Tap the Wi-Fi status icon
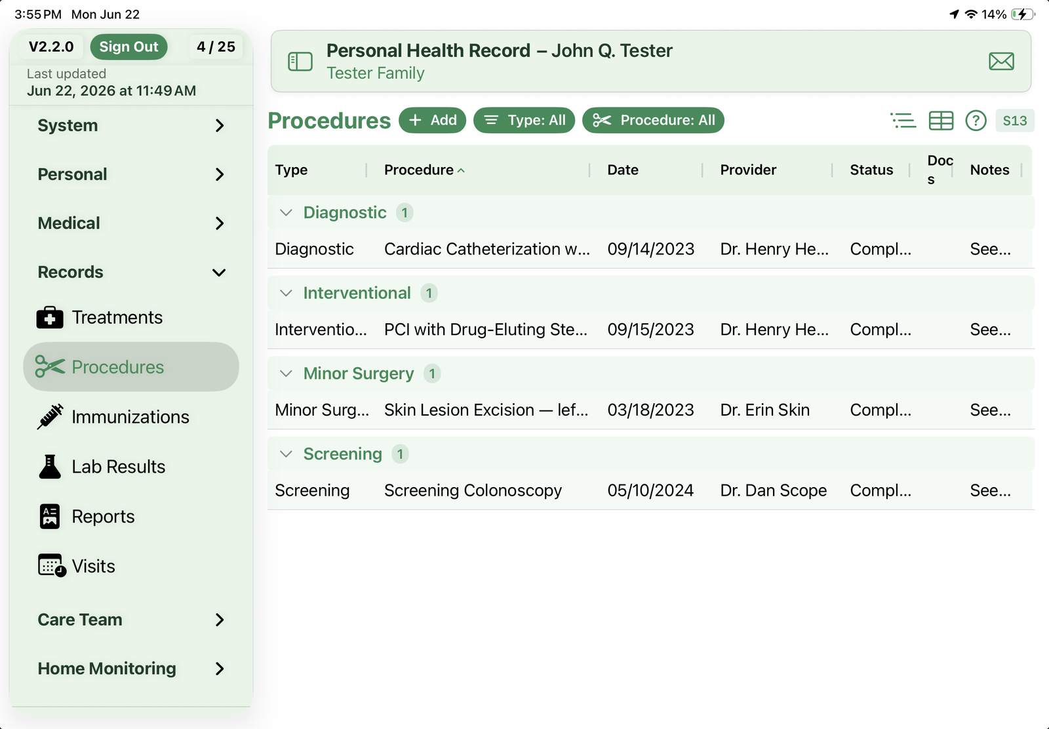Image resolution: width=1049 pixels, height=729 pixels. point(971,14)
